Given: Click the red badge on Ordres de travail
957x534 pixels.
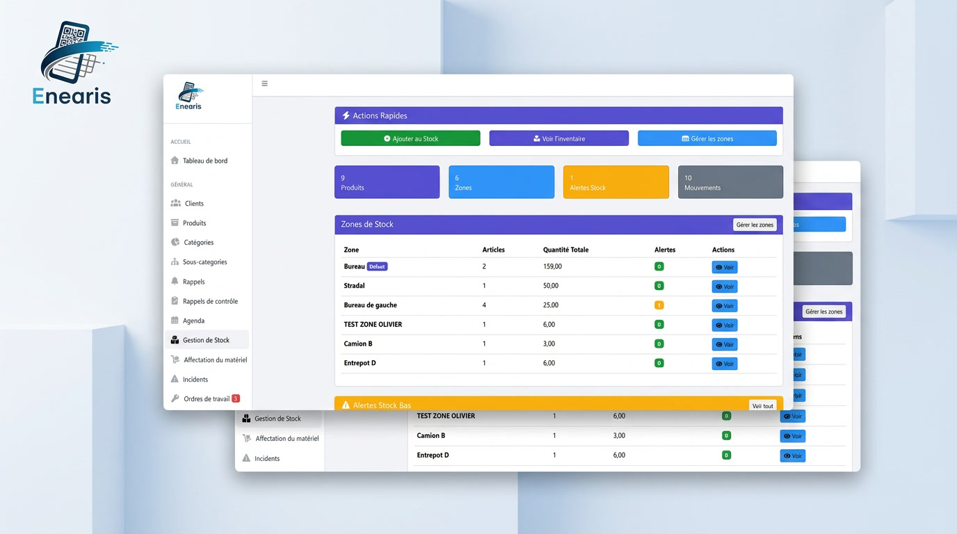Looking at the screenshot, I should [x=236, y=398].
